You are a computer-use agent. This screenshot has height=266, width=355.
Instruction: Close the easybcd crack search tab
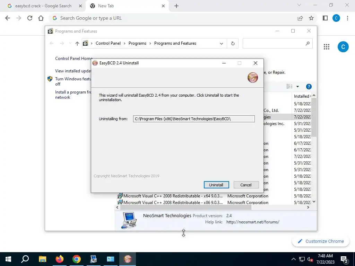coord(80,6)
